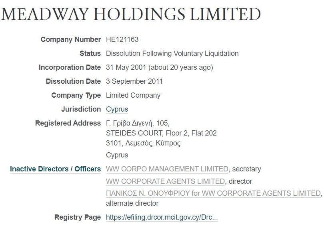The width and height of the screenshot is (324, 228).
Task: Open ΠΑΝΙΚΟΣ Ν. ΟΝΟΥΦΡΙΟΥ alternate director link
Action: (213, 193)
